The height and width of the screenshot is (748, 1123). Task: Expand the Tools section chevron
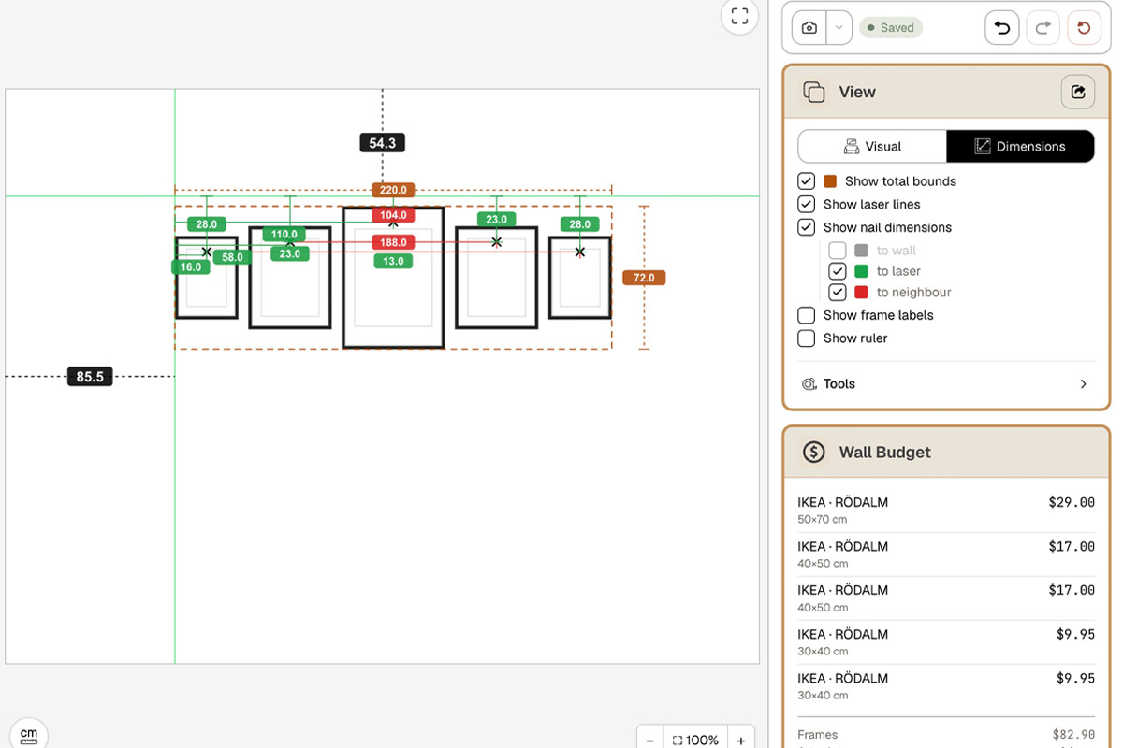[1083, 384]
